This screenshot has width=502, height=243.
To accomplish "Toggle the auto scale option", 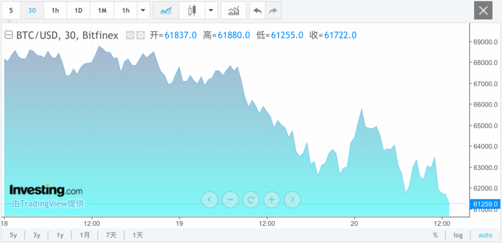I will (485, 235).
